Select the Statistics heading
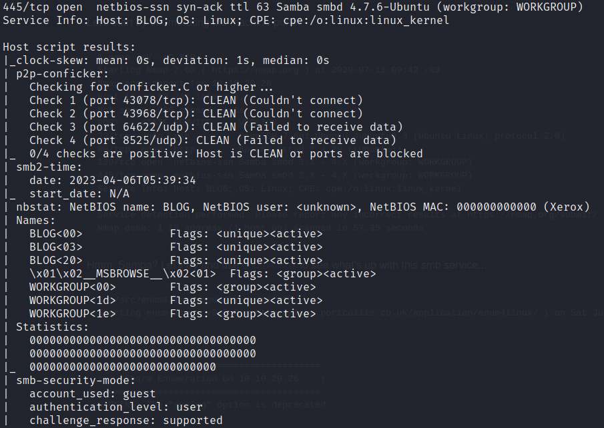604x428 pixels. coord(52,327)
